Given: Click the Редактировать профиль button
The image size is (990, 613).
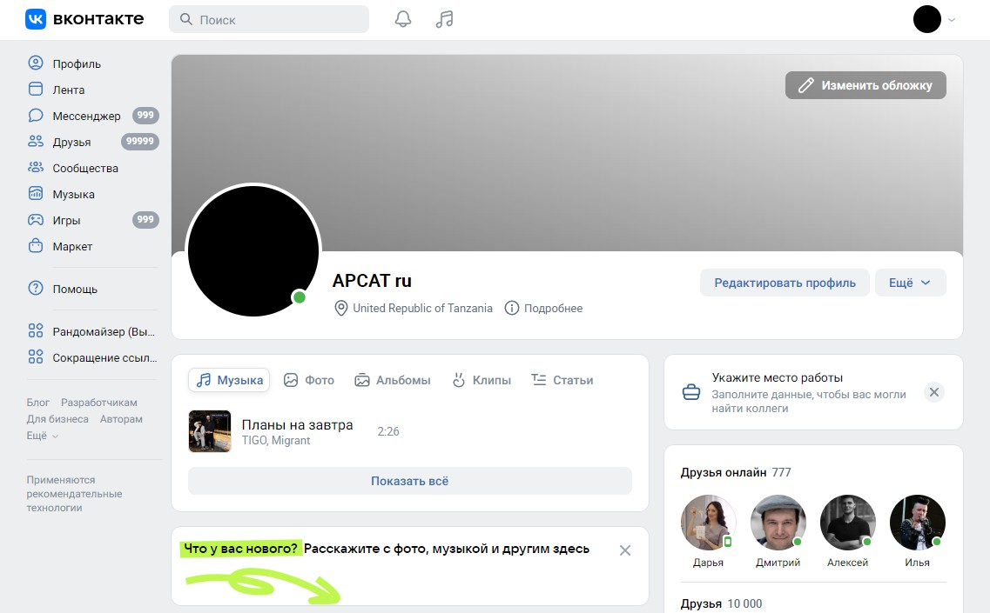Looking at the screenshot, I should click(x=784, y=283).
